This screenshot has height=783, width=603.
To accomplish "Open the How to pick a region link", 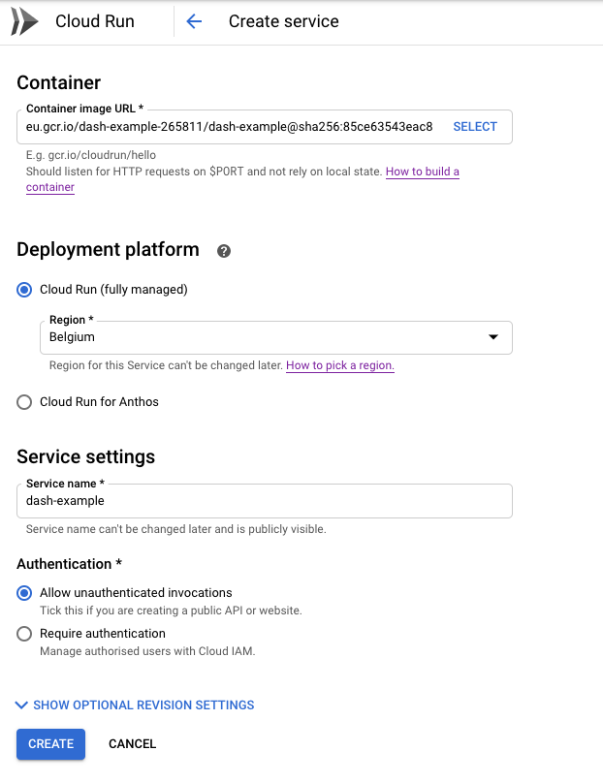I will coord(340,365).
